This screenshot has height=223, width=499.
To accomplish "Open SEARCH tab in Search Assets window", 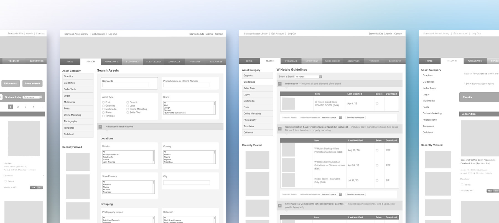I will pyautogui.click(x=91, y=62).
